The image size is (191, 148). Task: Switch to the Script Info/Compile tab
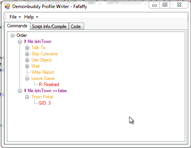[49, 27]
